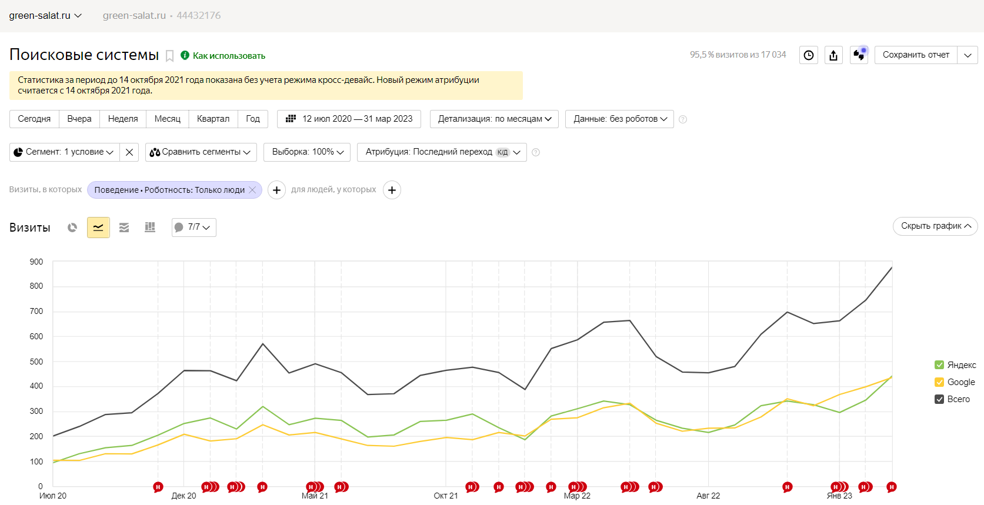The width and height of the screenshot is (984, 505).
Task: Open the Выборка: 100% dropdown
Action: click(x=307, y=152)
